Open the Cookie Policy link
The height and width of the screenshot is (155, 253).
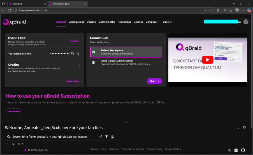pos(155,149)
